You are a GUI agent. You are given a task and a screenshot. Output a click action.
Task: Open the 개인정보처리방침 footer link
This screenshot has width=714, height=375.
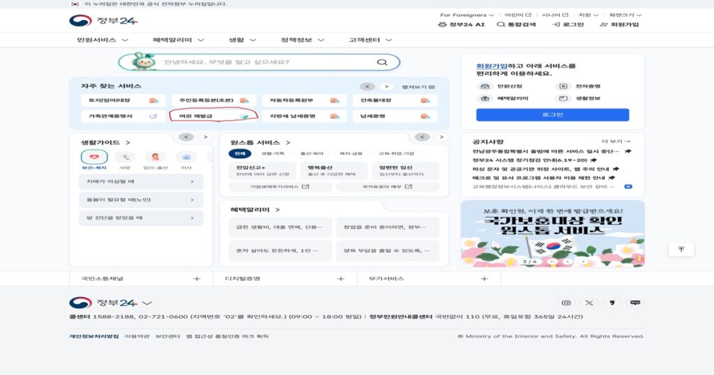[94, 337]
